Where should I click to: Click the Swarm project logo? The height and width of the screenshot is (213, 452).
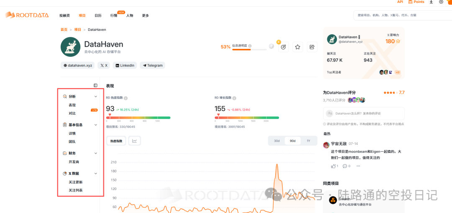[333, 200]
